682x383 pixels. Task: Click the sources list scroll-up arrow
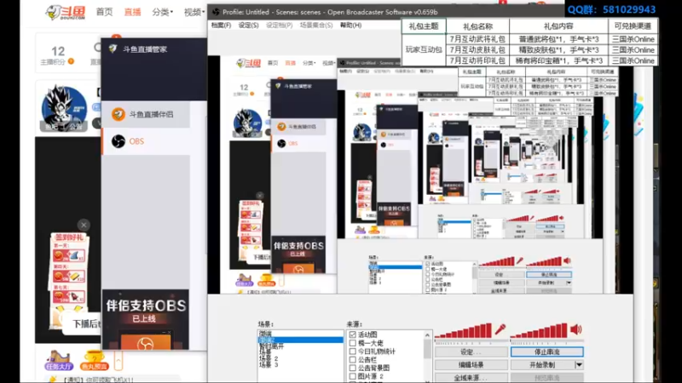tap(428, 334)
